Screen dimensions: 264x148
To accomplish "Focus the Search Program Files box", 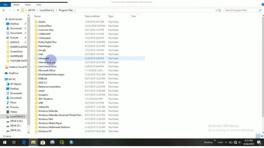I will (241, 10).
